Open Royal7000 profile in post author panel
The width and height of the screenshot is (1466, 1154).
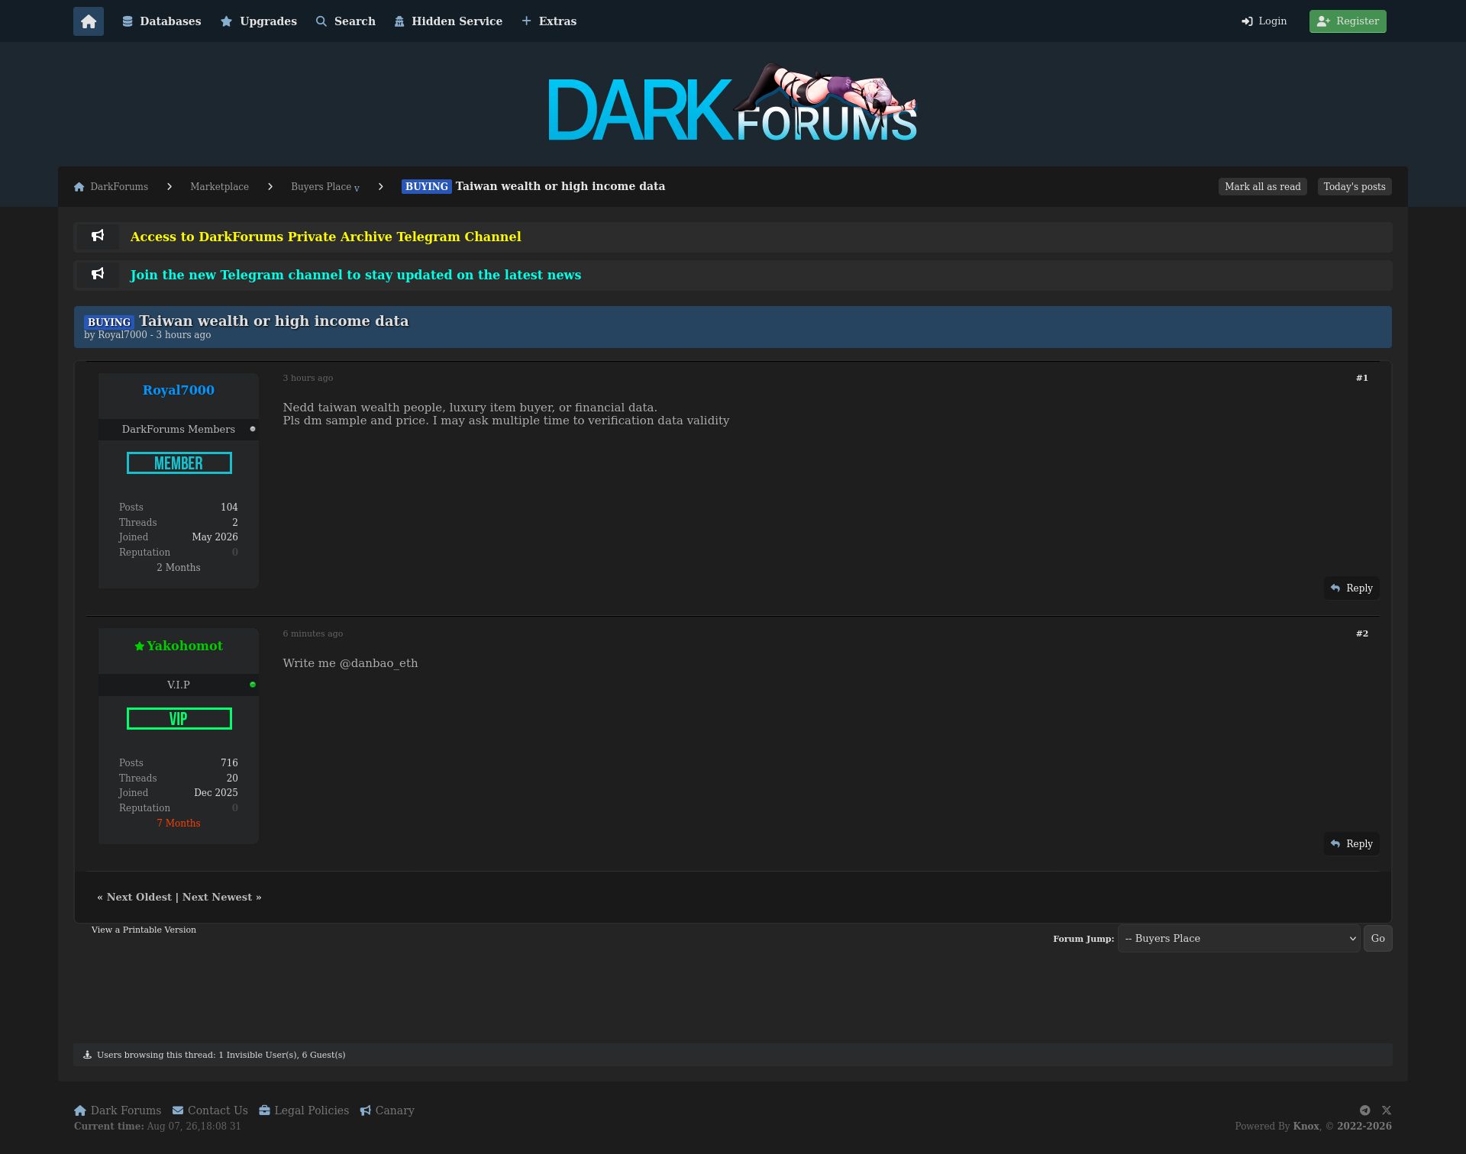[179, 390]
